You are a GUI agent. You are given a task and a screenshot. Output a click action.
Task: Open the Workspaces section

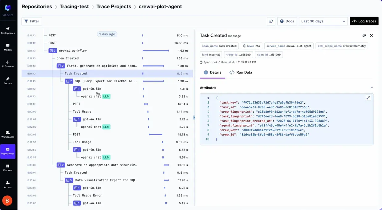7,135
